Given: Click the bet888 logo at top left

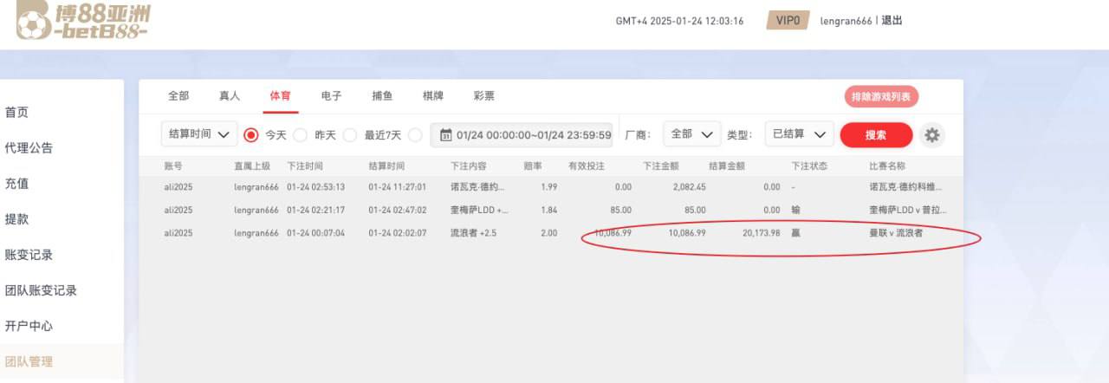Looking at the screenshot, I should point(83,22).
